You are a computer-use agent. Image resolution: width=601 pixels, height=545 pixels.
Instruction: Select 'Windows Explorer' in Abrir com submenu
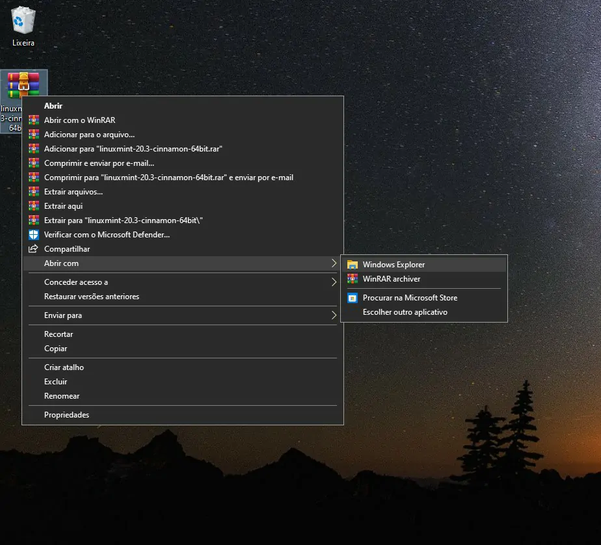[x=424, y=265]
